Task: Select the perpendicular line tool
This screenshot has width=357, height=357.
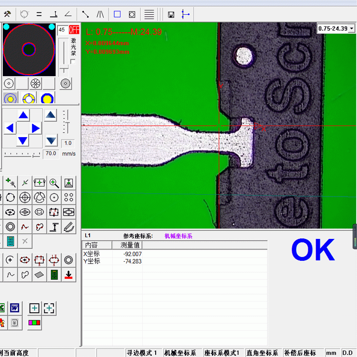Action: point(54,14)
